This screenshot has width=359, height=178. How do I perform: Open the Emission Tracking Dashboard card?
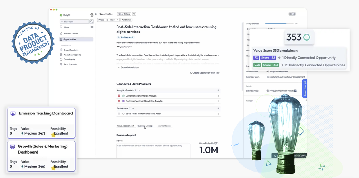[41, 123]
